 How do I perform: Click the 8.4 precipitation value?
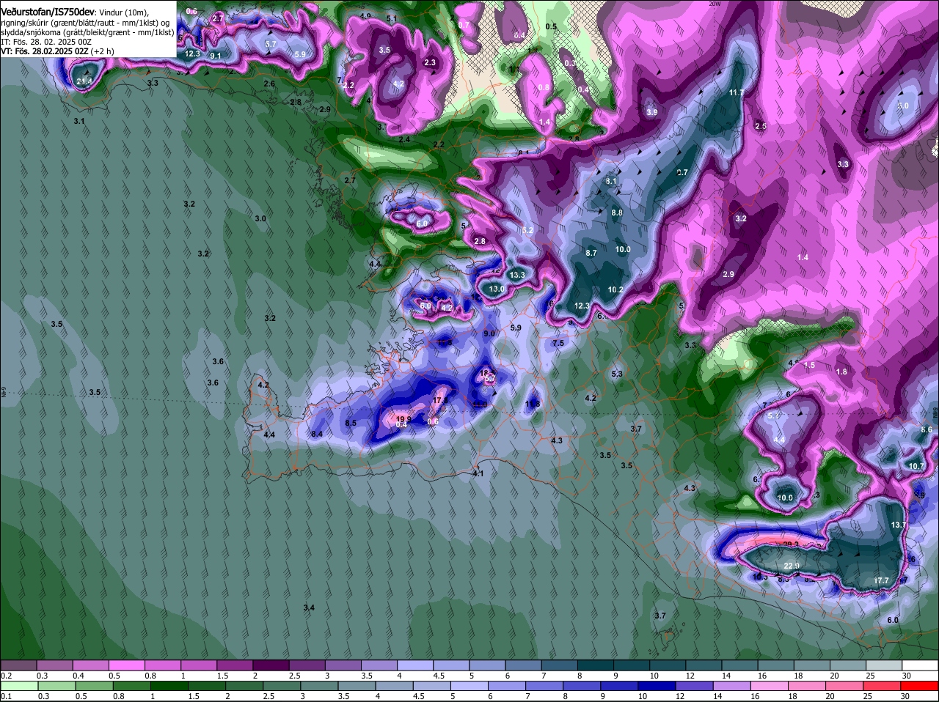317,434
